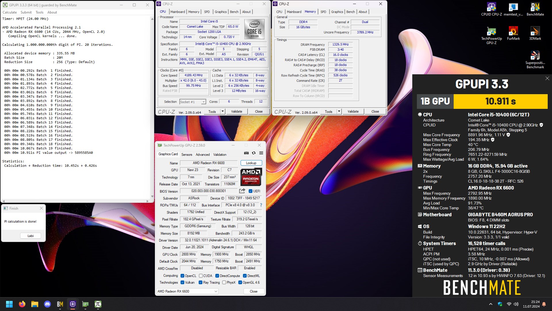The height and width of the screenshot is (311, 552).
Task: Switch to Sensors tab in GPU-Z
Action: pyautogui.click(x=187, y=155)
